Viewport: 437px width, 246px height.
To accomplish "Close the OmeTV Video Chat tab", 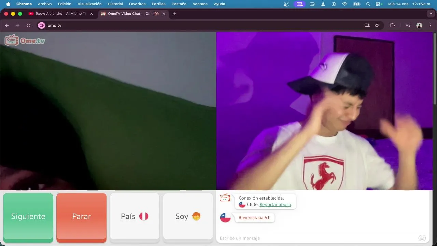I will pos(164,14).
